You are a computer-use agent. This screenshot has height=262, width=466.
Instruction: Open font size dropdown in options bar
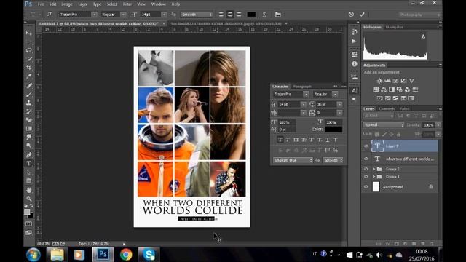(x=164, y=15)
